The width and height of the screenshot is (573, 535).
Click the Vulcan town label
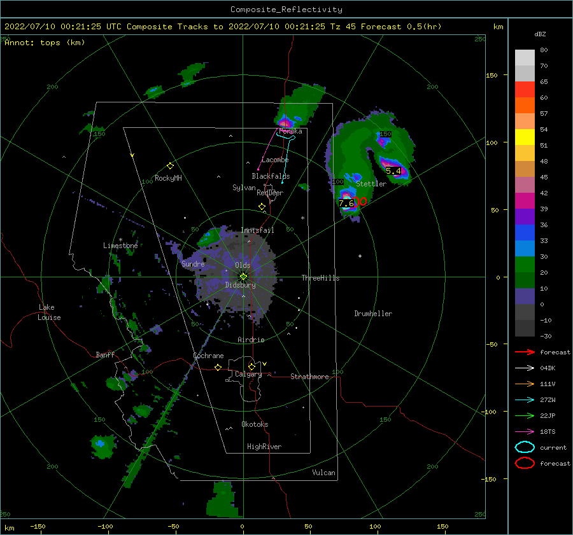tap(324, 473)
